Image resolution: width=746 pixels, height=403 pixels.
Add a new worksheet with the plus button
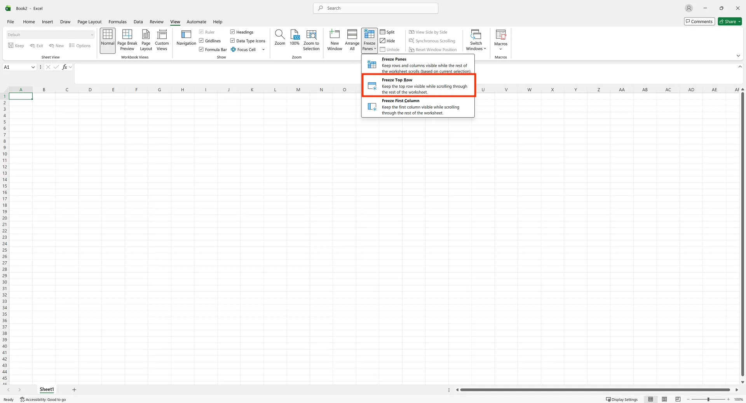coord(74,389)
